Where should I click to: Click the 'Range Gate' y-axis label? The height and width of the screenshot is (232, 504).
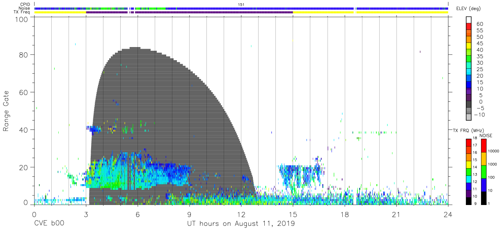(x=6, y=111)
